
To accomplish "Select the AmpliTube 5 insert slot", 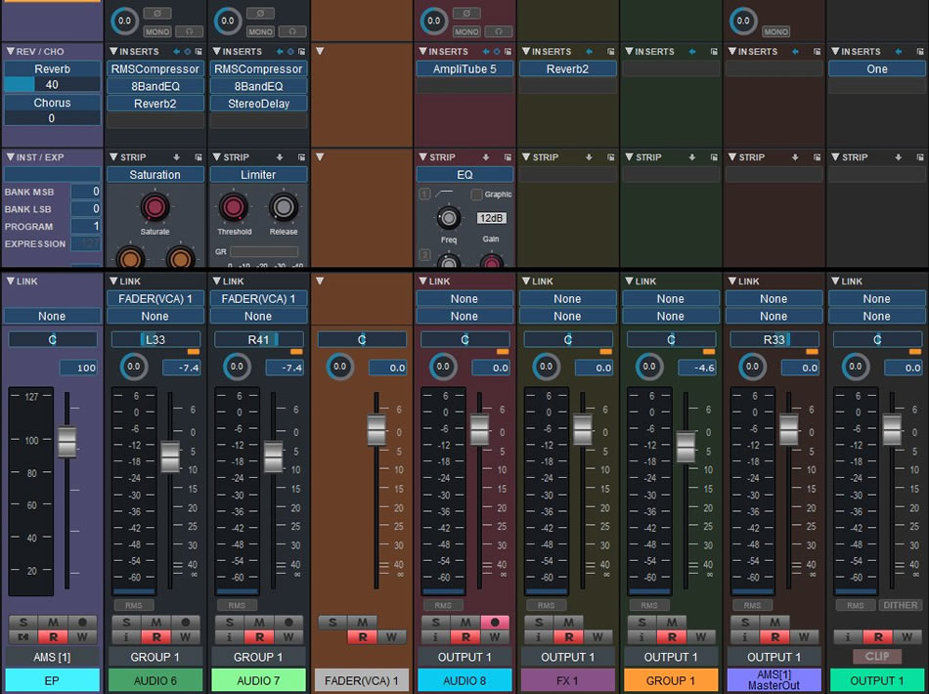I will click(464, 69).
